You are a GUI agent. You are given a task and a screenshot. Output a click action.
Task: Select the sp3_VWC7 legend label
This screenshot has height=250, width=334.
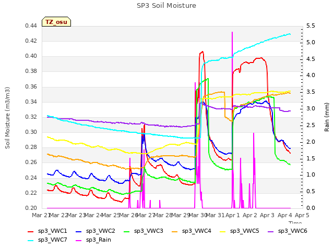[x=52, y=240]
